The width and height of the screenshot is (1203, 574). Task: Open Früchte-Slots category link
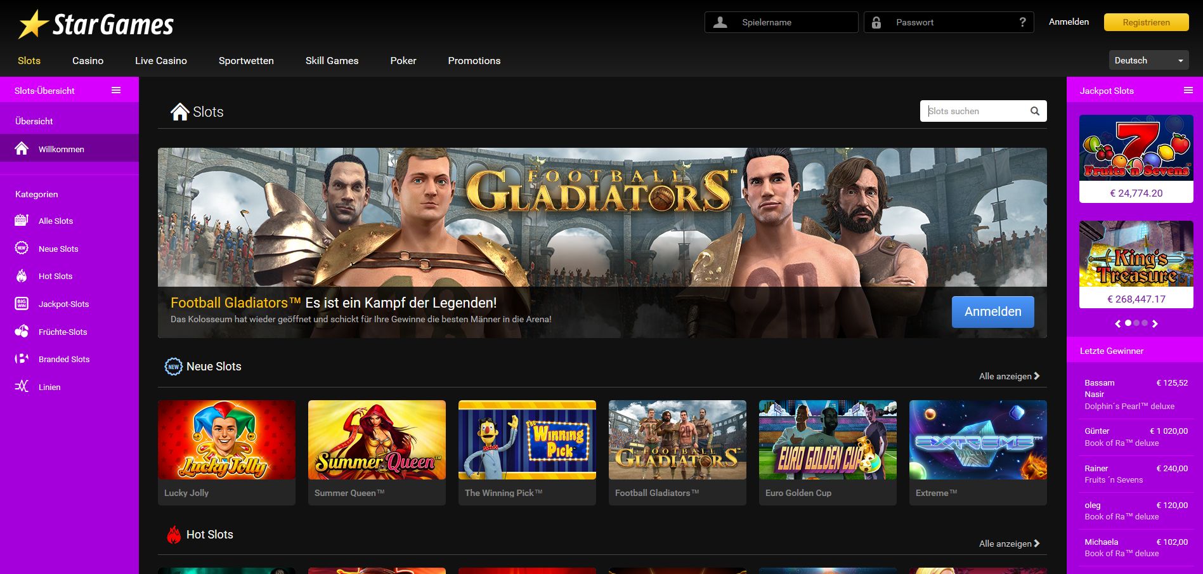[63, 332]
